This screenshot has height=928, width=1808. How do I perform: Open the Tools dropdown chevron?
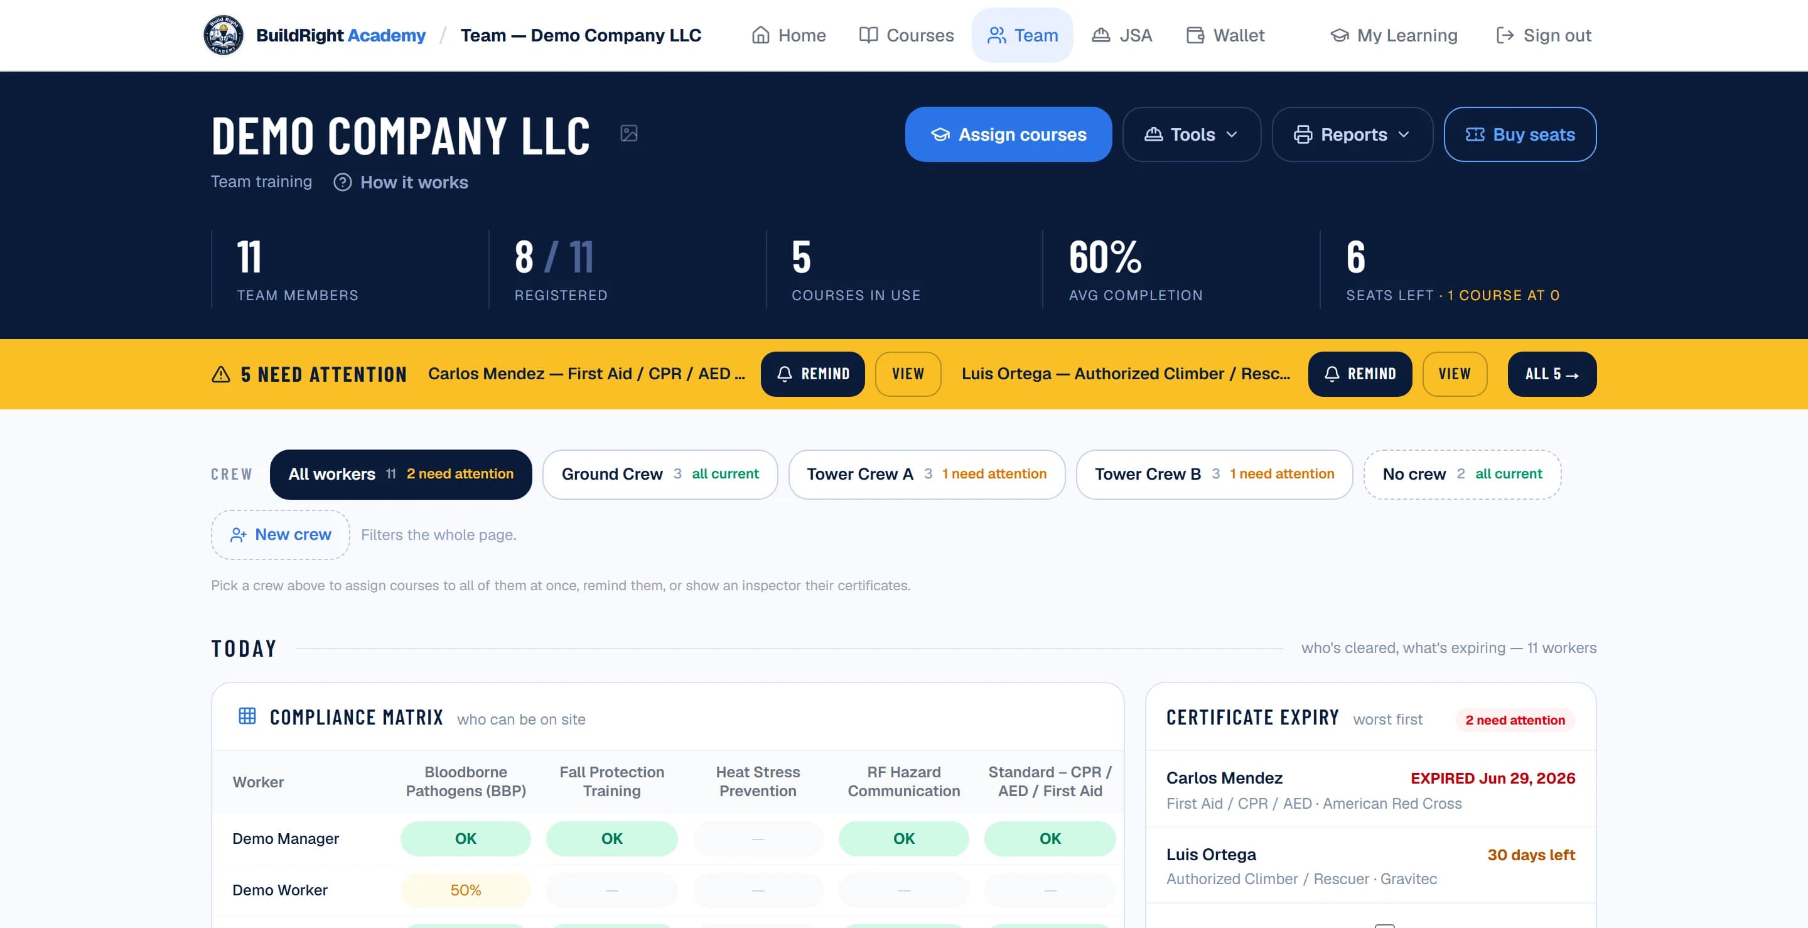pos(1232,135)
